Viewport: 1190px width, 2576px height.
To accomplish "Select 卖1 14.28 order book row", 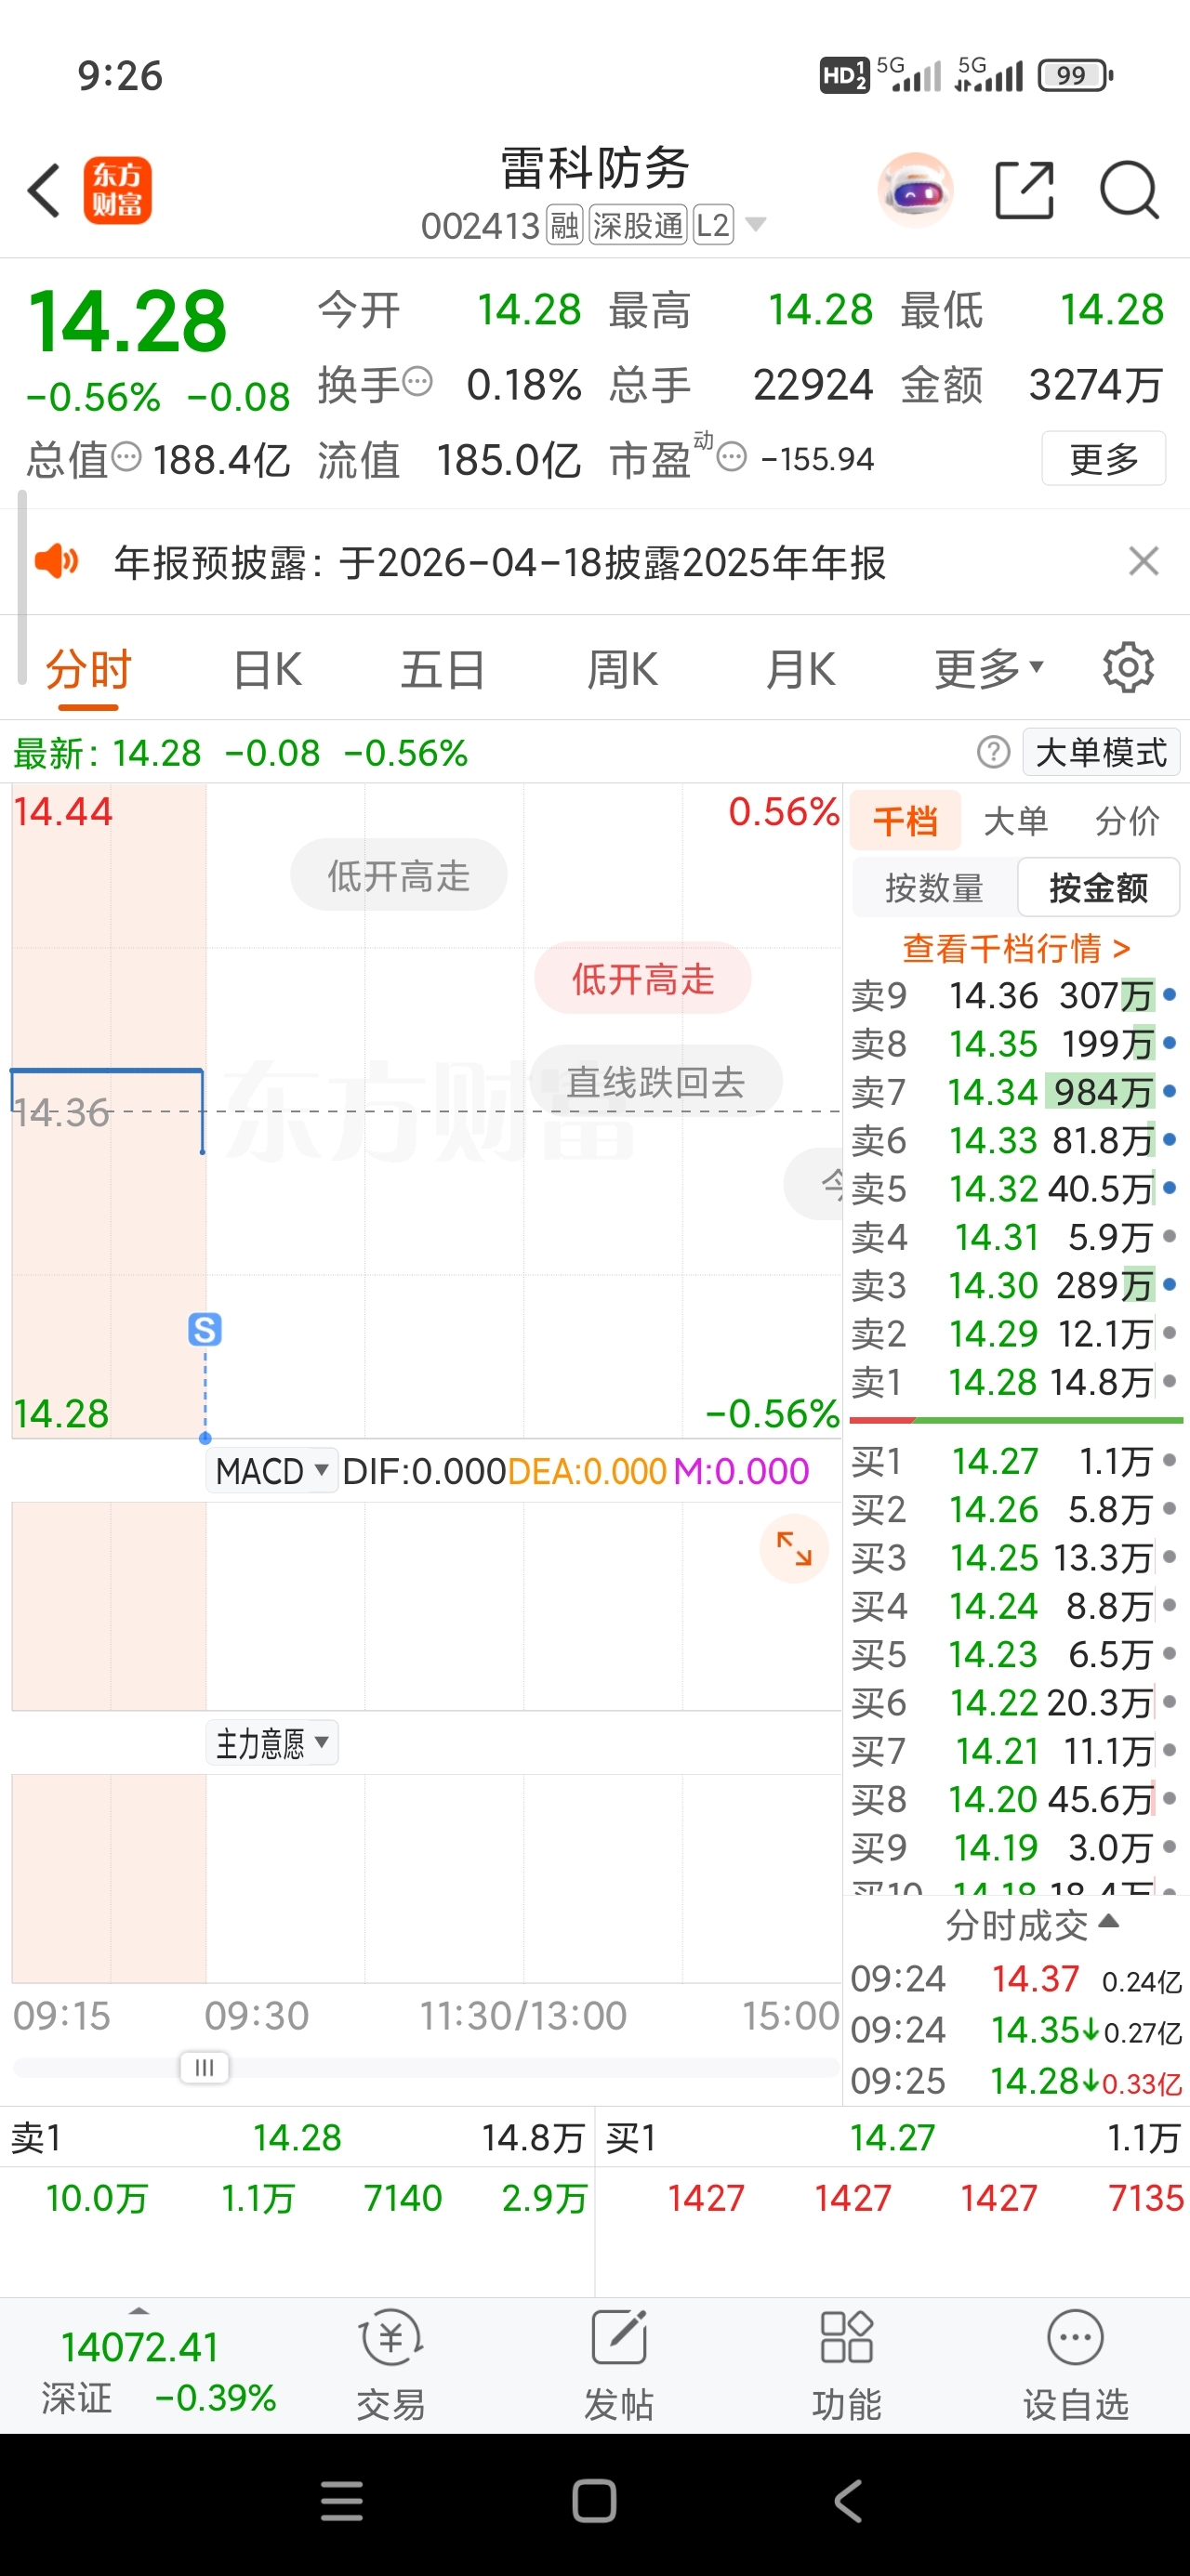I will [x=1015, y=1382].
